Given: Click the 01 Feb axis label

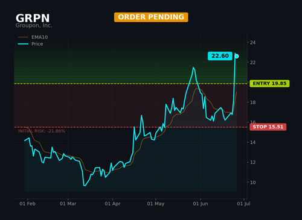Looking at the screenshot, I should click(27, 204).
